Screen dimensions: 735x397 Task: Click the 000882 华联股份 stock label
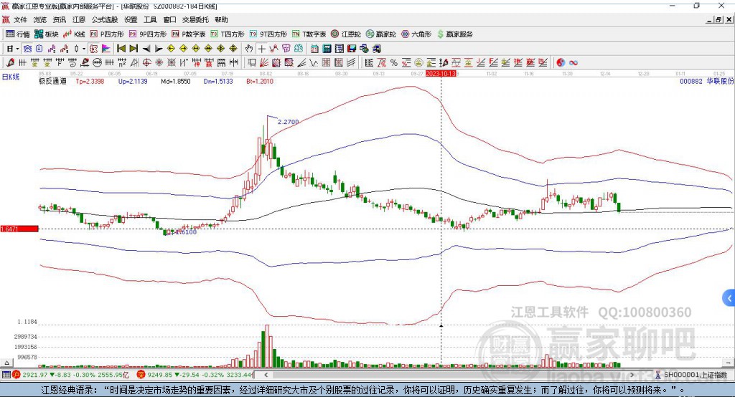tap(706, 81)
